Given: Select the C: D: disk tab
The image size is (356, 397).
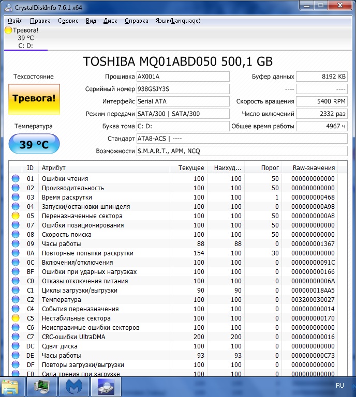Looking at the screenshot, I should (x=25, y=45).
